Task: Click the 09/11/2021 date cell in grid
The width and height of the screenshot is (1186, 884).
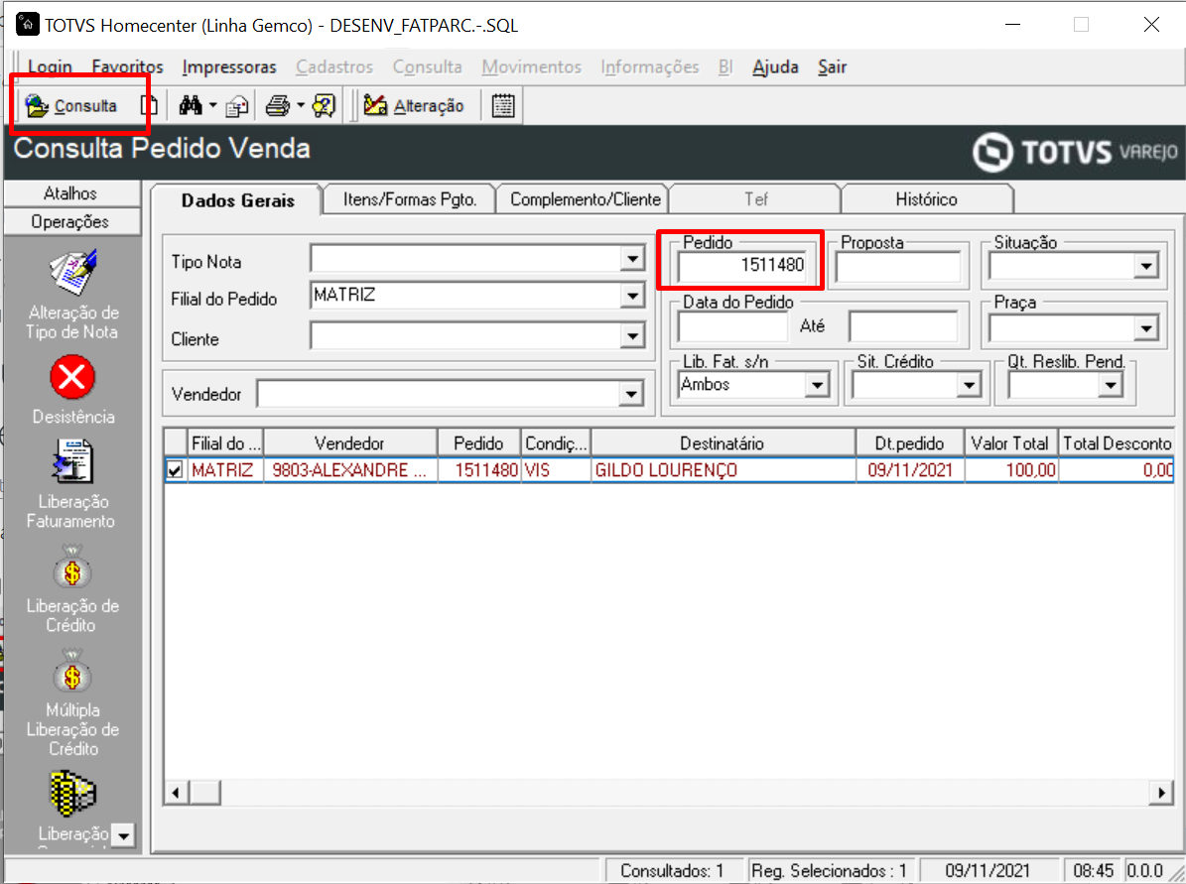Action: [x=910, y=470]
